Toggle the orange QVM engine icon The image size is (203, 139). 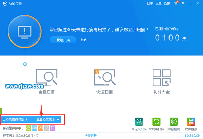pyautogui.click(x=41, y=128)
